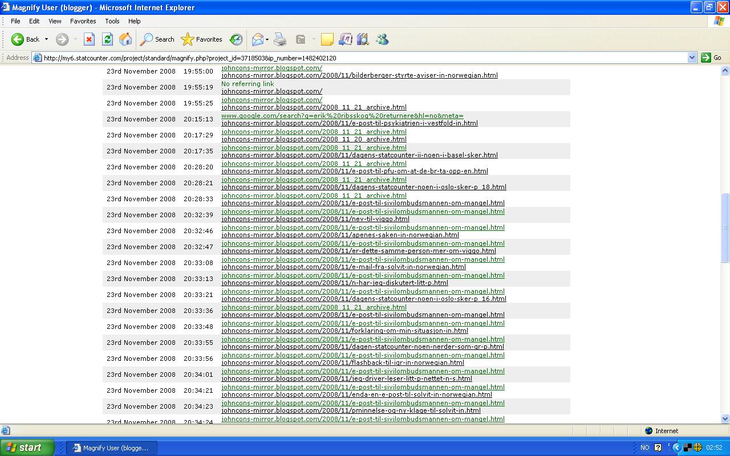Open the Google search referring link
Viewport: 730px width, 456px height.
pos(342,116)
